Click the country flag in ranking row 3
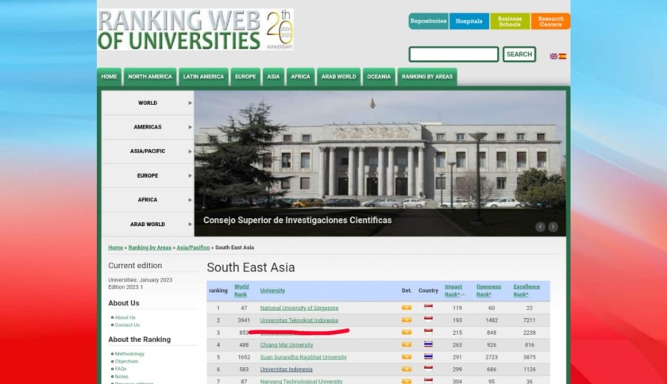Image resolution: width=667 pixels, height=384 pixels. 428,332
